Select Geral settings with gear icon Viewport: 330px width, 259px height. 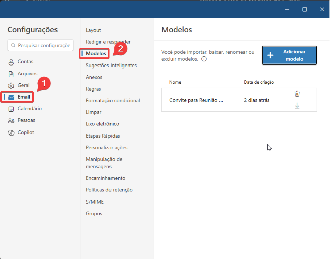(23, 85)
